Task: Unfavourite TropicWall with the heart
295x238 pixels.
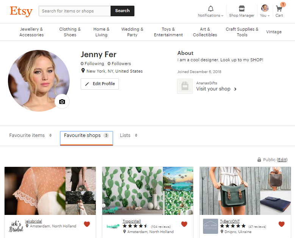Action: click(x=184, y=224)
